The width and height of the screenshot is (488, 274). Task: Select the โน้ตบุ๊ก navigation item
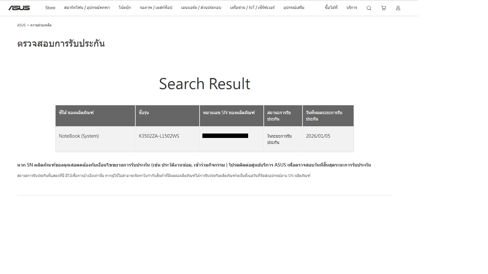(125, 8)
